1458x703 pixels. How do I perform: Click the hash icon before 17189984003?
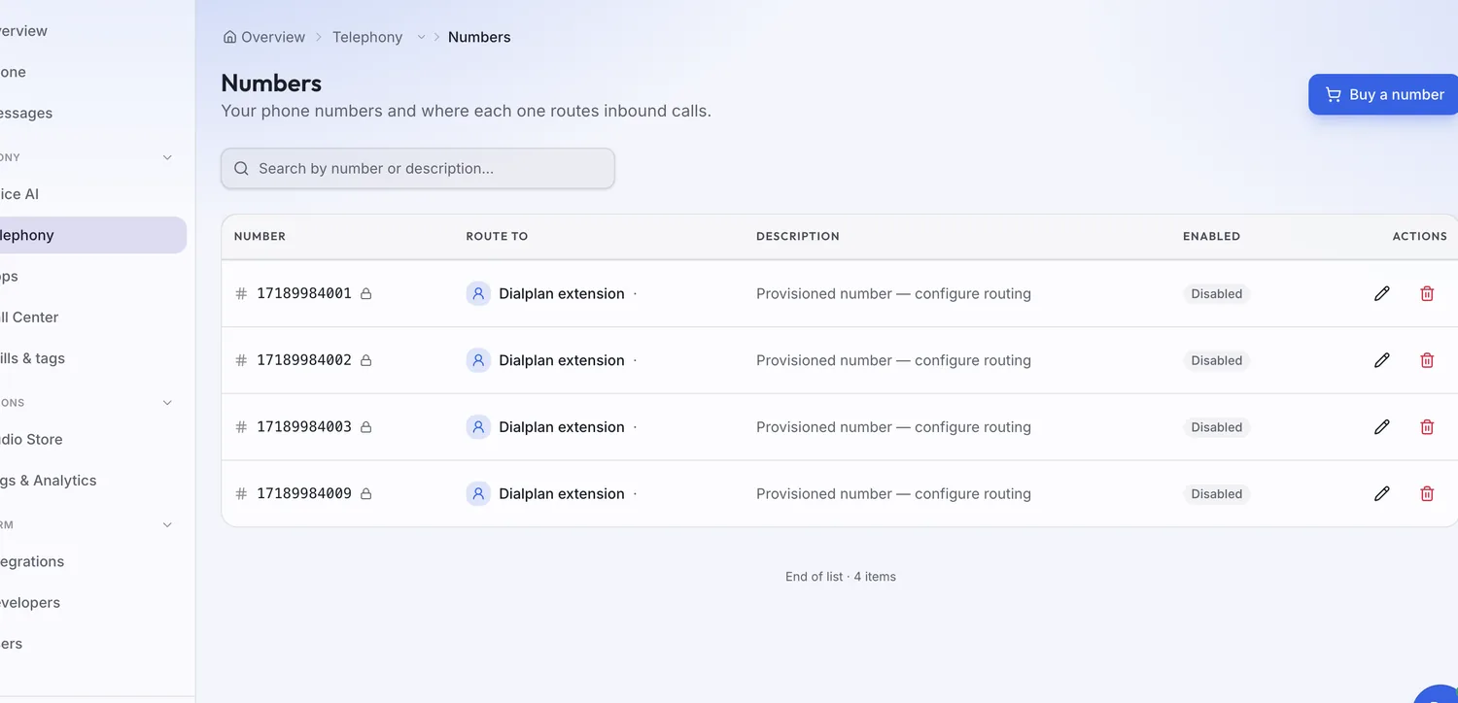tap(241, 426)
